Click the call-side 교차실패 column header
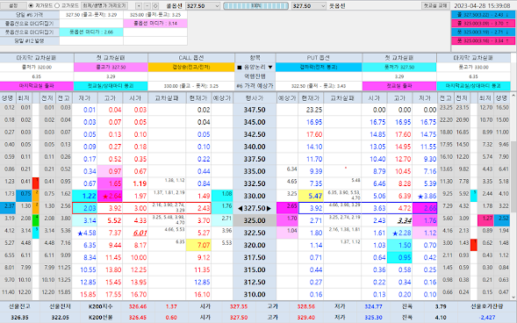 coord(167,98)
